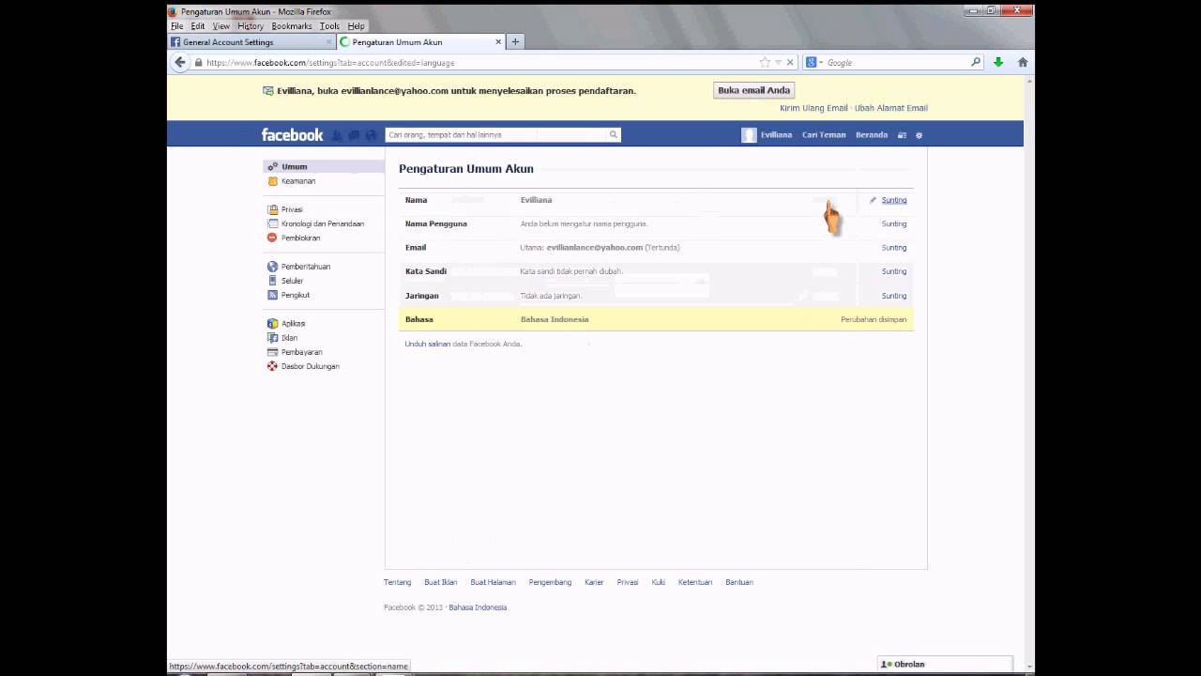Open messages icon in Facebook bar
This screenshot has height=676, width=1201.
coord(354,135)
